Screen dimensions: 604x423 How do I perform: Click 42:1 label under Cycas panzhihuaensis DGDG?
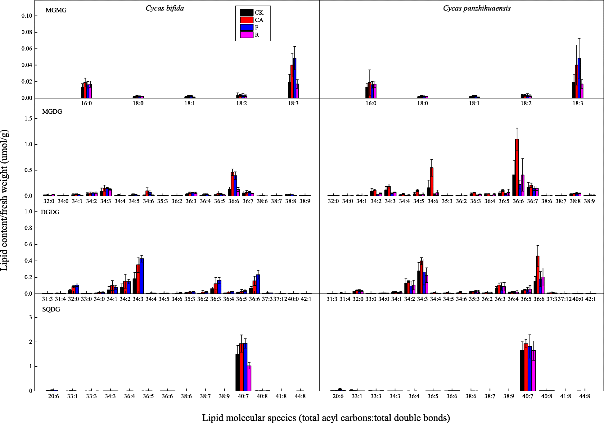click(x=591, y=299)
